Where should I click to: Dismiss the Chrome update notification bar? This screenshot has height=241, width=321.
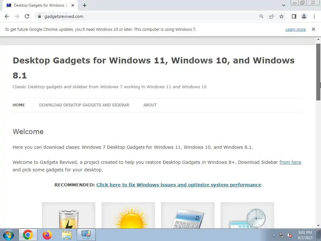(x=313, y=29)
